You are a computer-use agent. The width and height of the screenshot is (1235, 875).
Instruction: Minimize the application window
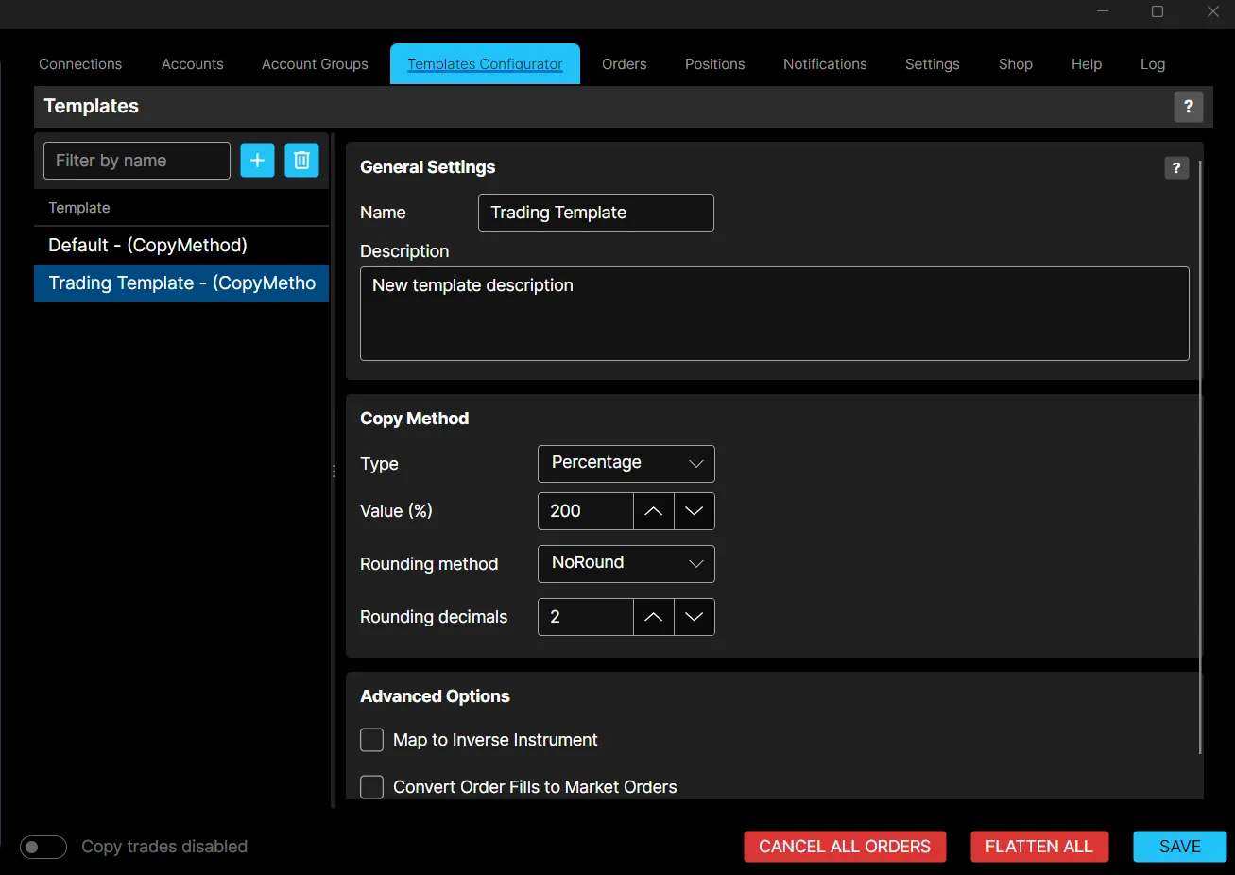tap(1103, 11)
